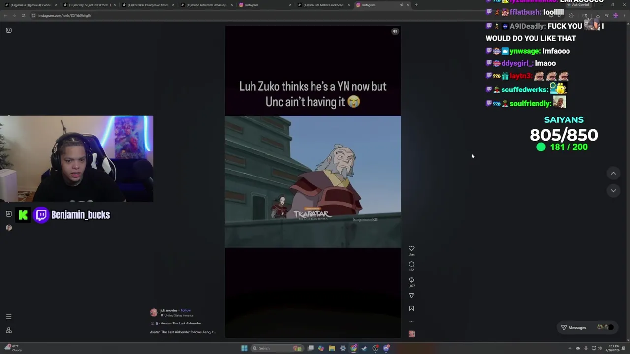Open the Meta apps icon in sidebar
Viewport: 630px width, 354px height.
pyautogui.click(x=9, y=330)
